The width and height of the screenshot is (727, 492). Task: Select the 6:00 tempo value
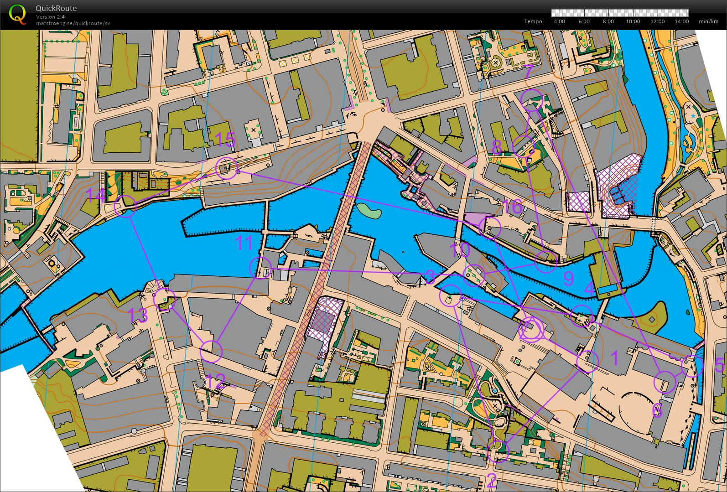point(584,21)
